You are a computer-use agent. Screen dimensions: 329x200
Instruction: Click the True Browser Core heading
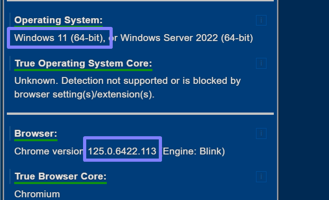pyautogui.click(x=60, y=176)
